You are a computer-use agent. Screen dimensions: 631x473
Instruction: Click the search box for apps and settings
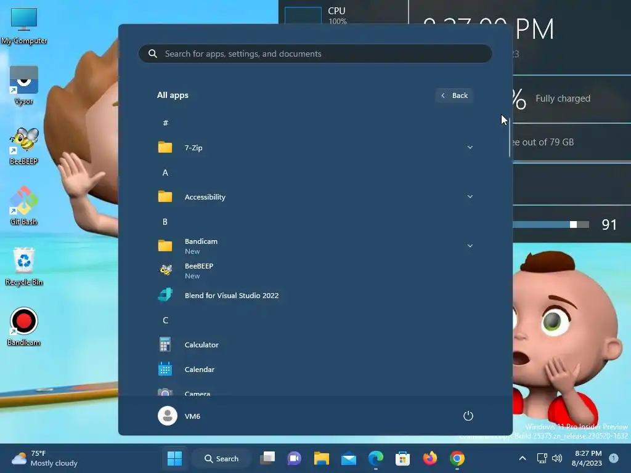pos(315,54)
